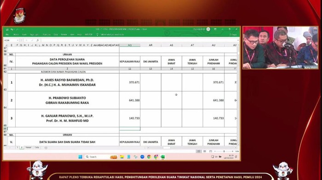Viewport: 322px width, 180px height.
Task: Open the Data ribbon tab
Action: point(56,35)
